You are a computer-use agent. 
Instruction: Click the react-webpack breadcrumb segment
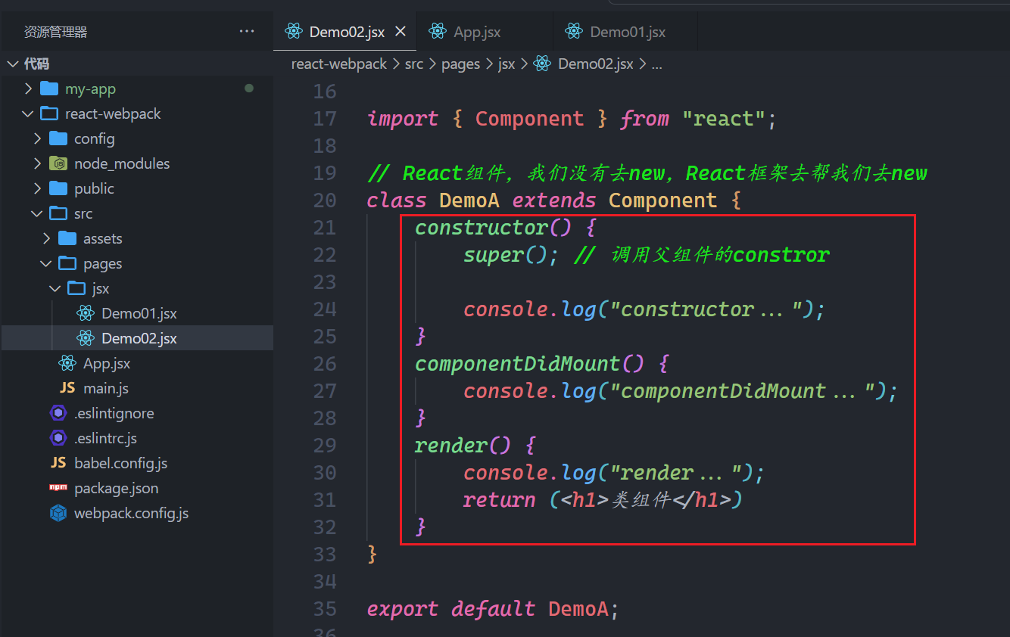(339, 64)
